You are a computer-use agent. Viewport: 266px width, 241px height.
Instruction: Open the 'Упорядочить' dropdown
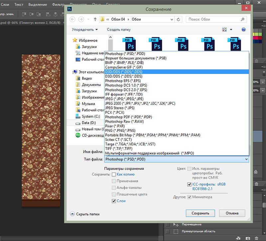pyautogui.click(x=85, y=30)
